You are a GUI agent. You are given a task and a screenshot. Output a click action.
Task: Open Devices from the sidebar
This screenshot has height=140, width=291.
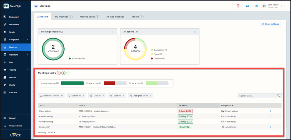coord(12,77)
